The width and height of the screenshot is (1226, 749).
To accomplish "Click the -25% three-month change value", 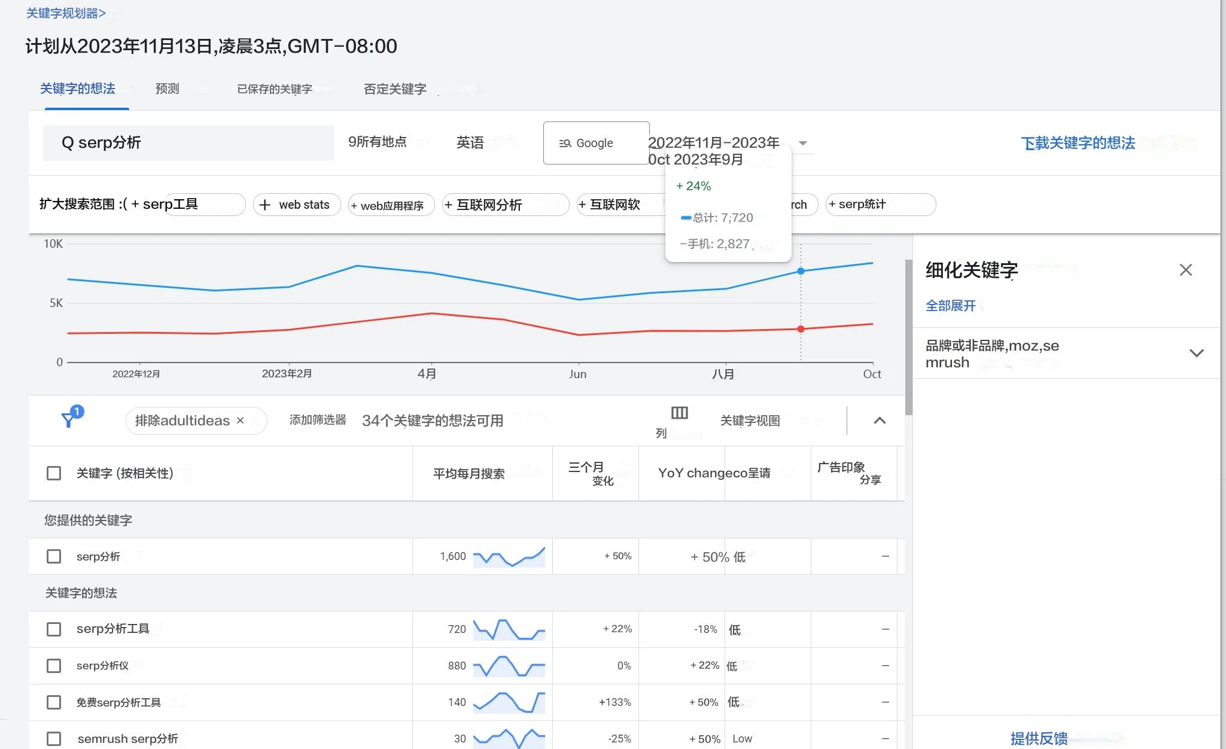I will (619, 739).
